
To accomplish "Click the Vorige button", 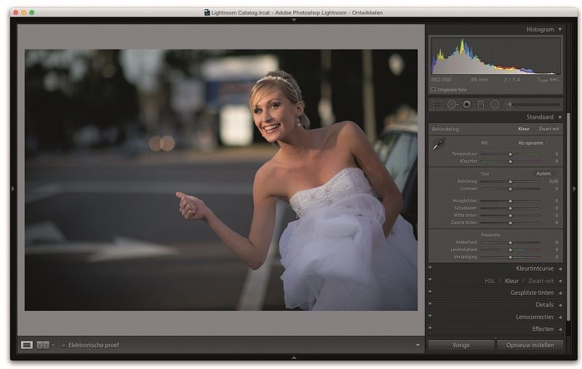I will (461, 345).
